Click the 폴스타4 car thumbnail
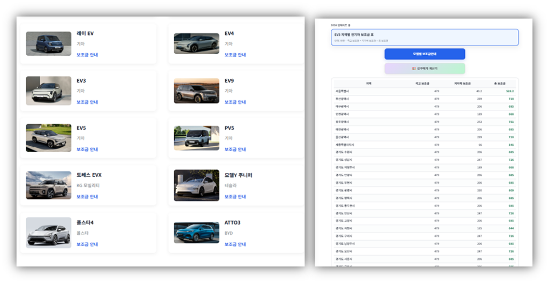The image size is (549, 283). coord(49,233)
